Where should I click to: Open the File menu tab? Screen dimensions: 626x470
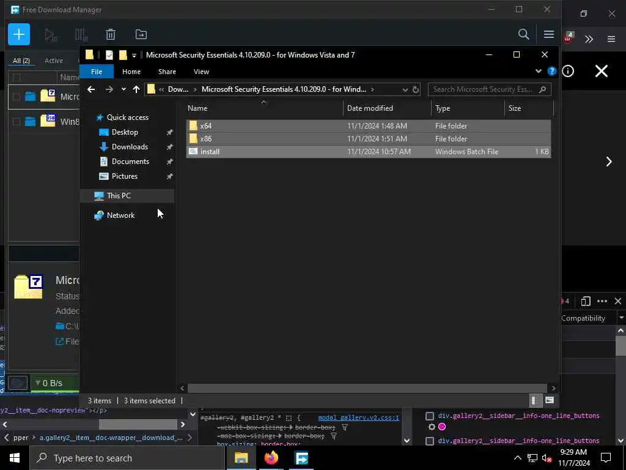click(x=97, y=72)
